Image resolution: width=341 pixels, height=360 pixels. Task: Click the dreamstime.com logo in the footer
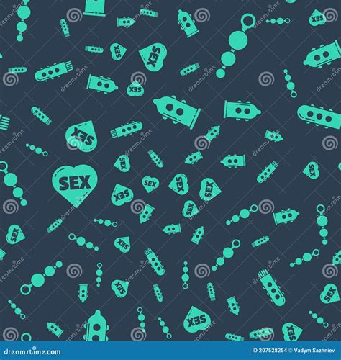coord(32,351)
